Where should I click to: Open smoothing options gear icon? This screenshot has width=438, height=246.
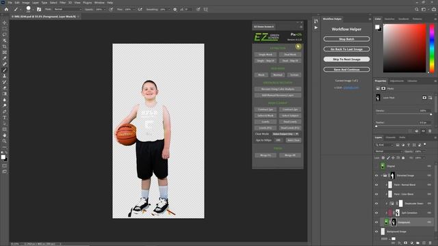coord(175,9)
